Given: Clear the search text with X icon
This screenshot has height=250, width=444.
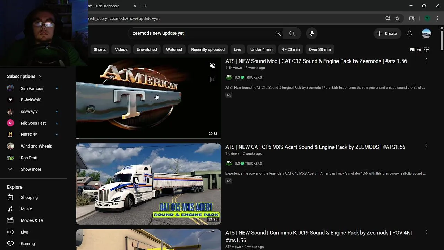Looking at the screenshot, I should click(x=278, y=33).
